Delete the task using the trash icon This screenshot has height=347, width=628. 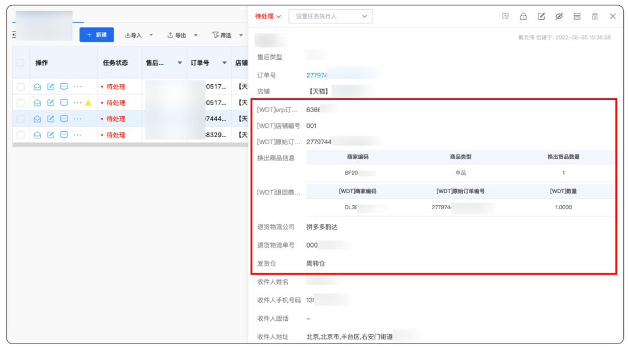tap(595, 16)
